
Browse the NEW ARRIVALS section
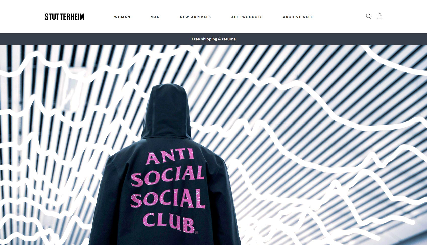coord(196,17)
